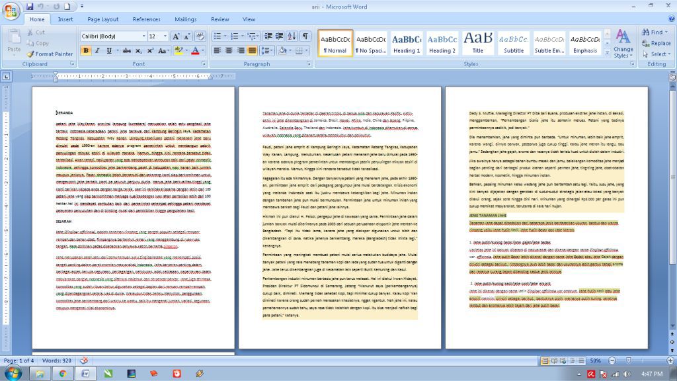Click the Cut button
The height and width of the screenshot is (381, 677).
[36, 32]
